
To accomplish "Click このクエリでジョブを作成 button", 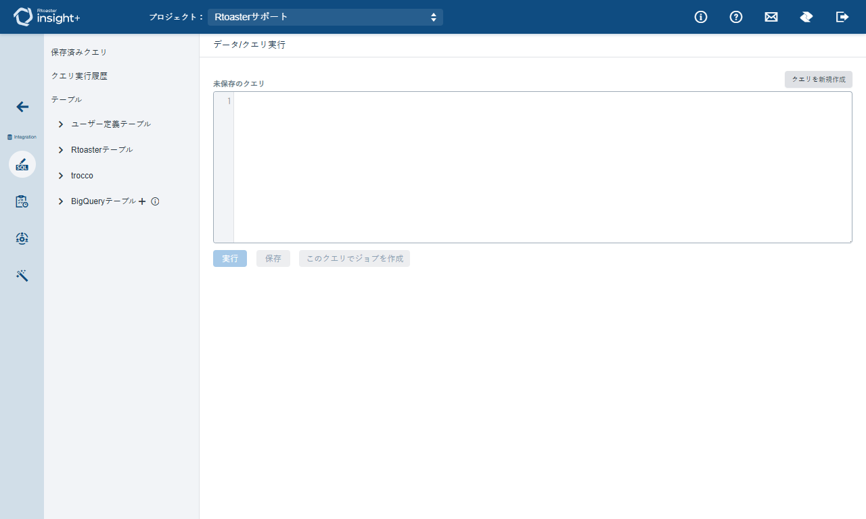I will 355,258.
